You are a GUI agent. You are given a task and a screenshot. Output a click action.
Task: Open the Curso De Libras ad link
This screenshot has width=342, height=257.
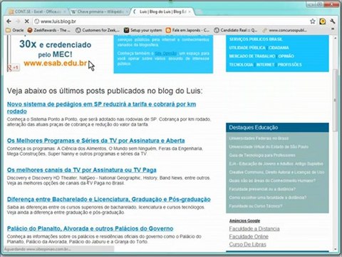[x=247, y=244]
